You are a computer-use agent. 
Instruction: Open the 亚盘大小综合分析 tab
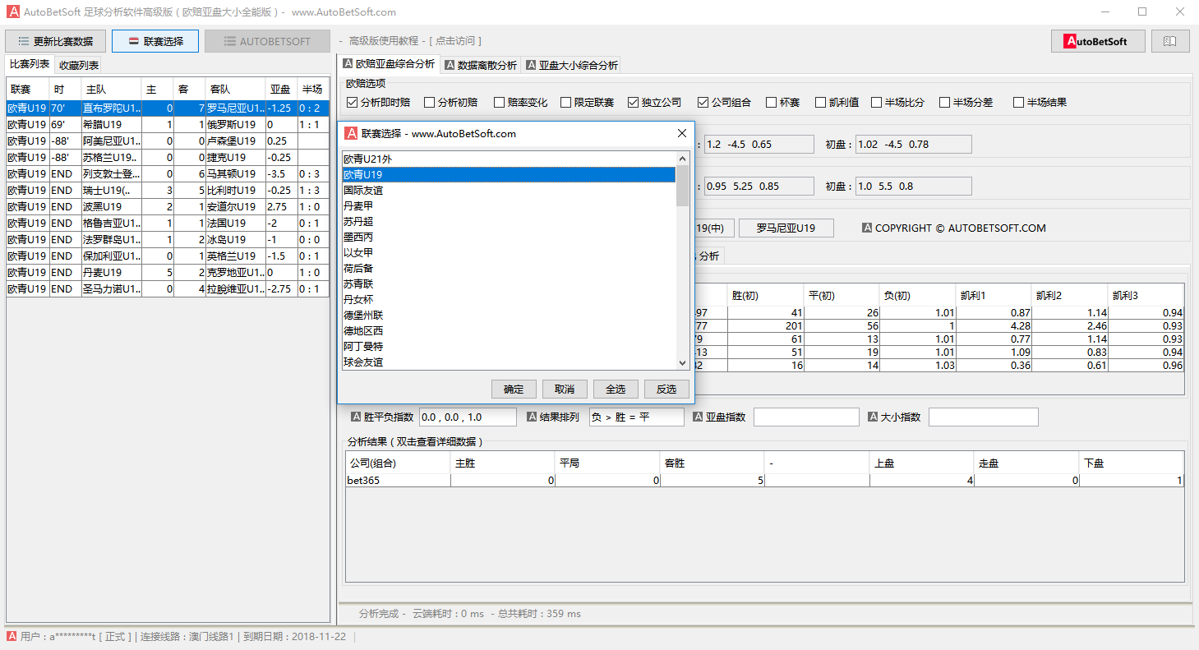[x=572, y=65]
